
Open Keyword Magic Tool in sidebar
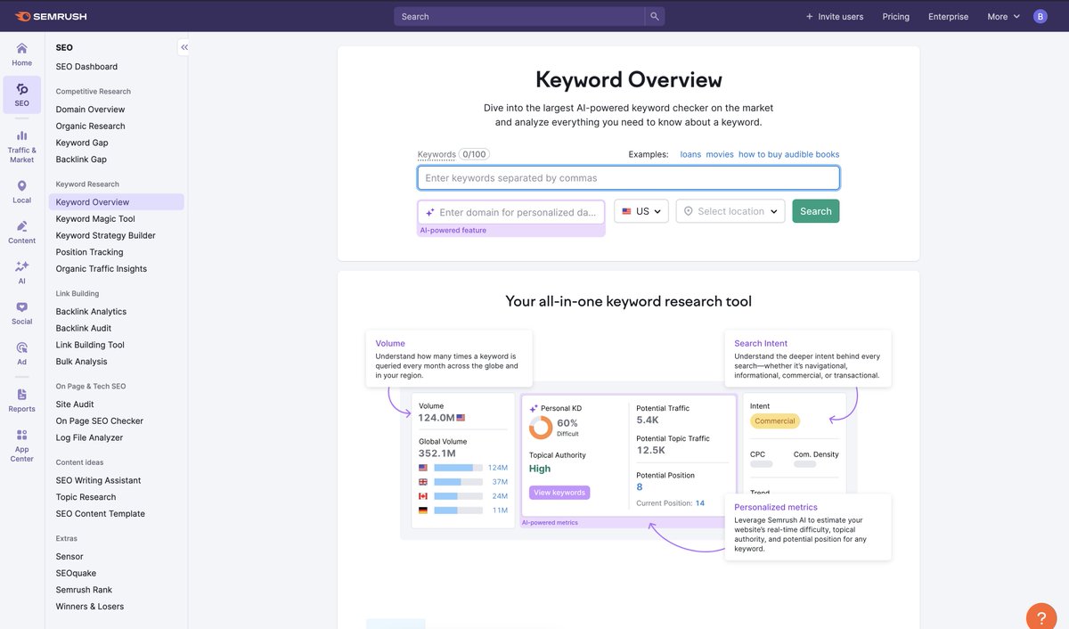pos(95,219)
